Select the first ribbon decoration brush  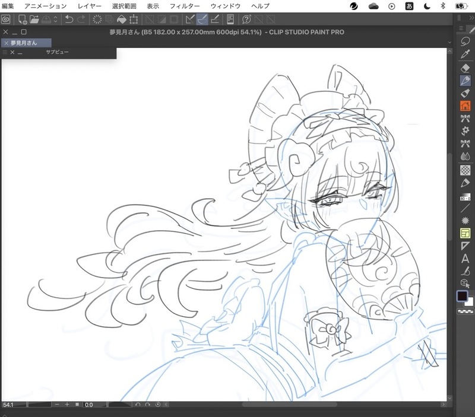click(465, 119)
